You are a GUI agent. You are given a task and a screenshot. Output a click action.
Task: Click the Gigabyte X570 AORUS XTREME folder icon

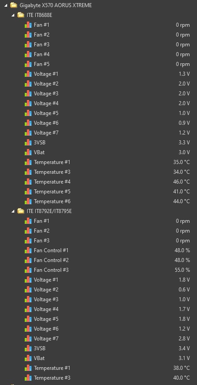pyautogui.click(x=14, y=5)
